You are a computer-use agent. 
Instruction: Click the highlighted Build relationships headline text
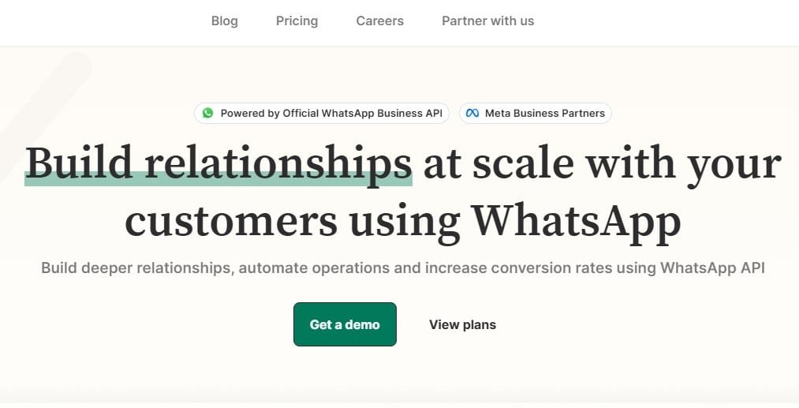coord(218,163)
